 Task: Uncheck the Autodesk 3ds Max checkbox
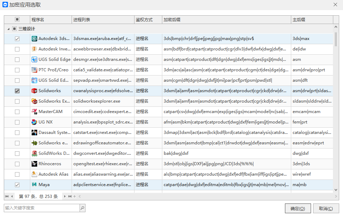pos(17,39)
